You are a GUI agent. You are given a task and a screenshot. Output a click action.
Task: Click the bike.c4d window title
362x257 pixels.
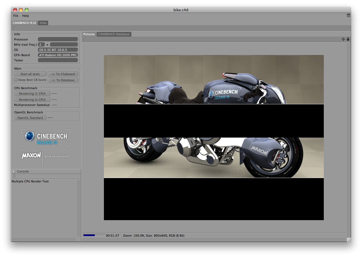(181, 10)
